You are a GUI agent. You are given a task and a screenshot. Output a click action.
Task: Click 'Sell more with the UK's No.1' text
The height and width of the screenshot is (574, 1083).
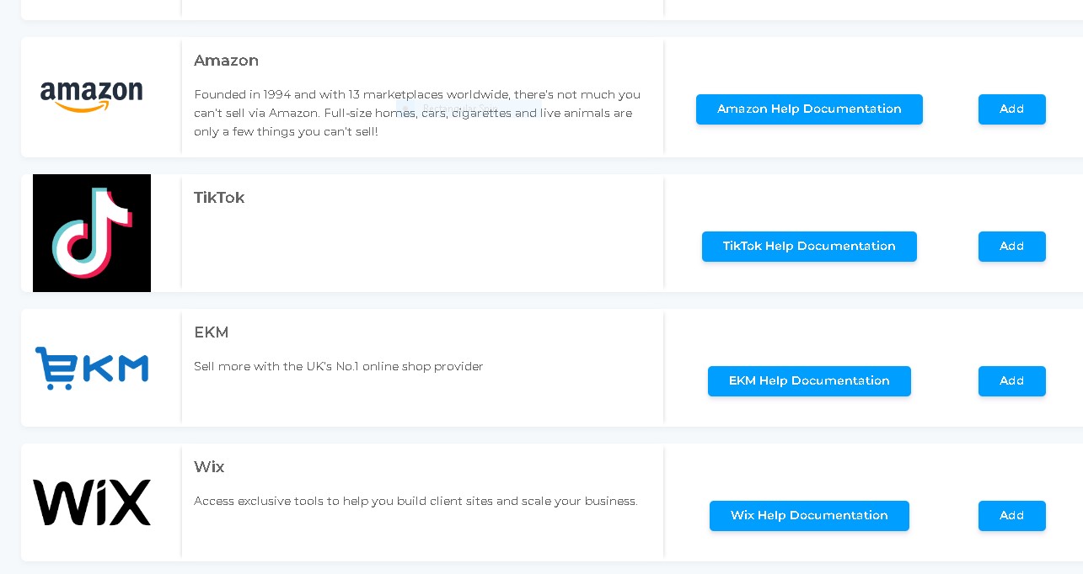339,366
